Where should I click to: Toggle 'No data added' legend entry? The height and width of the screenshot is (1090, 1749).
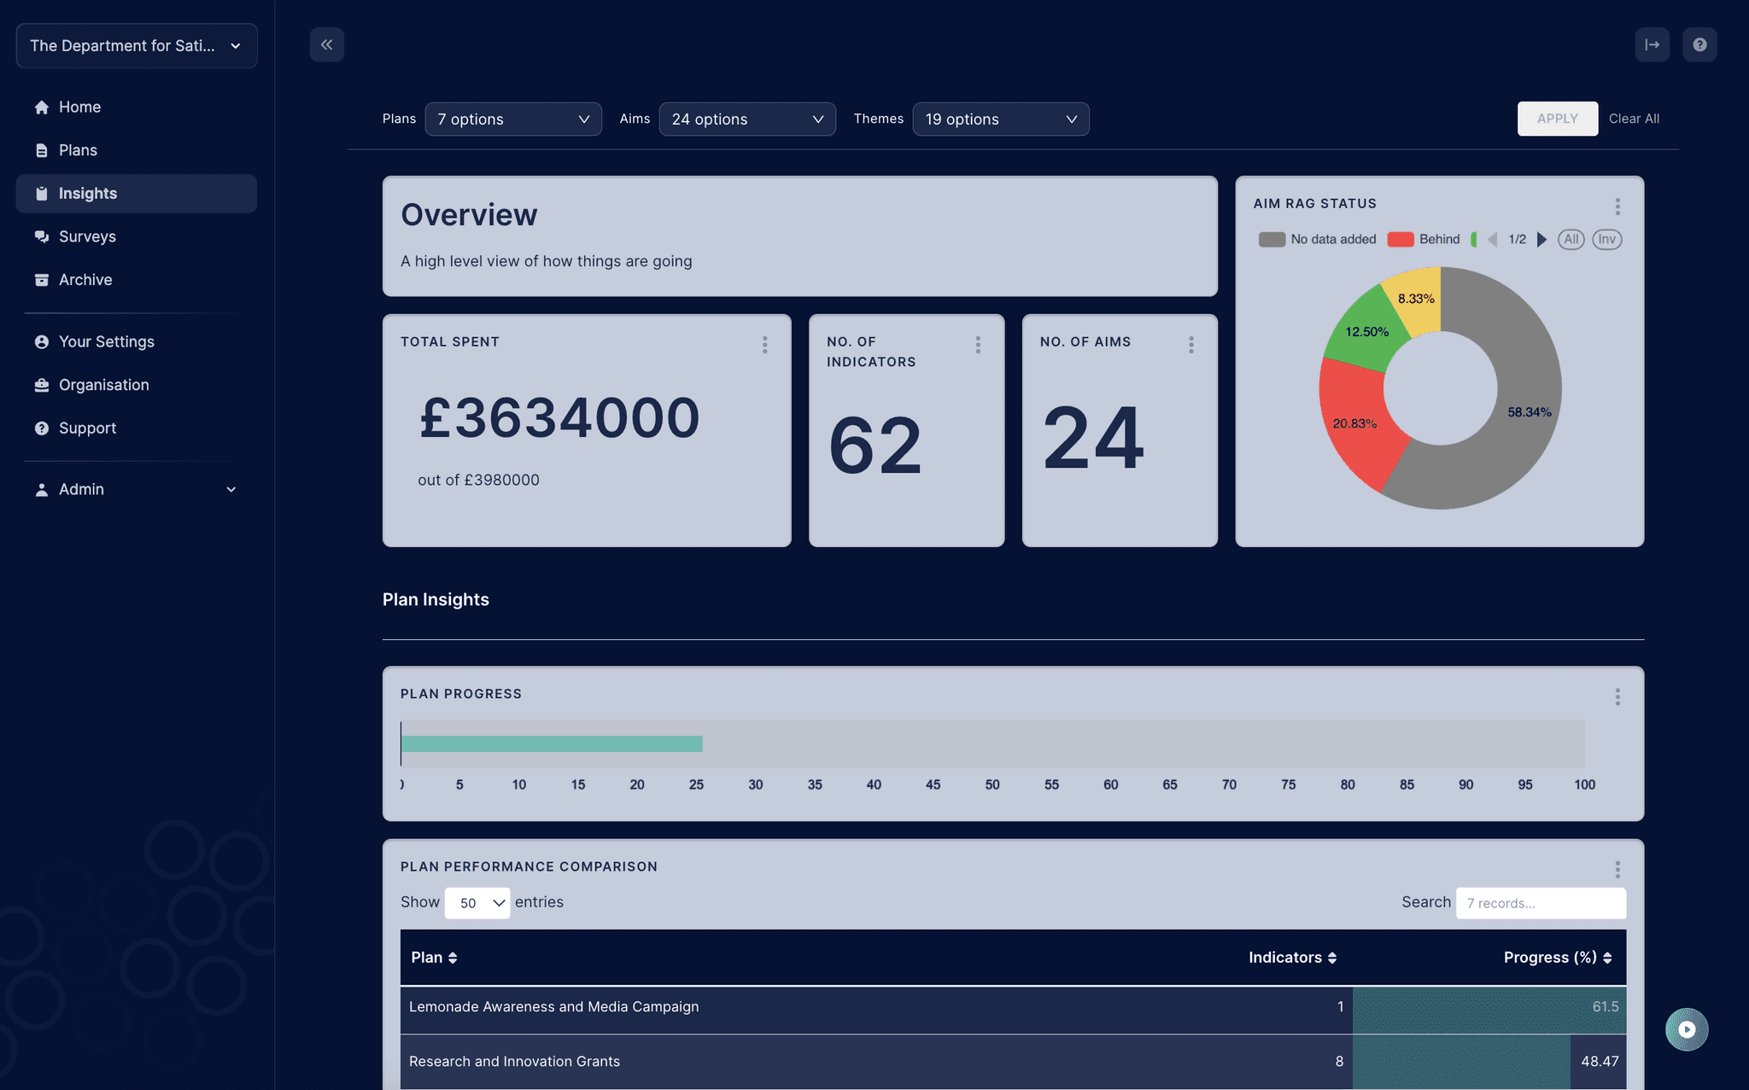pyautogui.click(x=1318, y=239)
